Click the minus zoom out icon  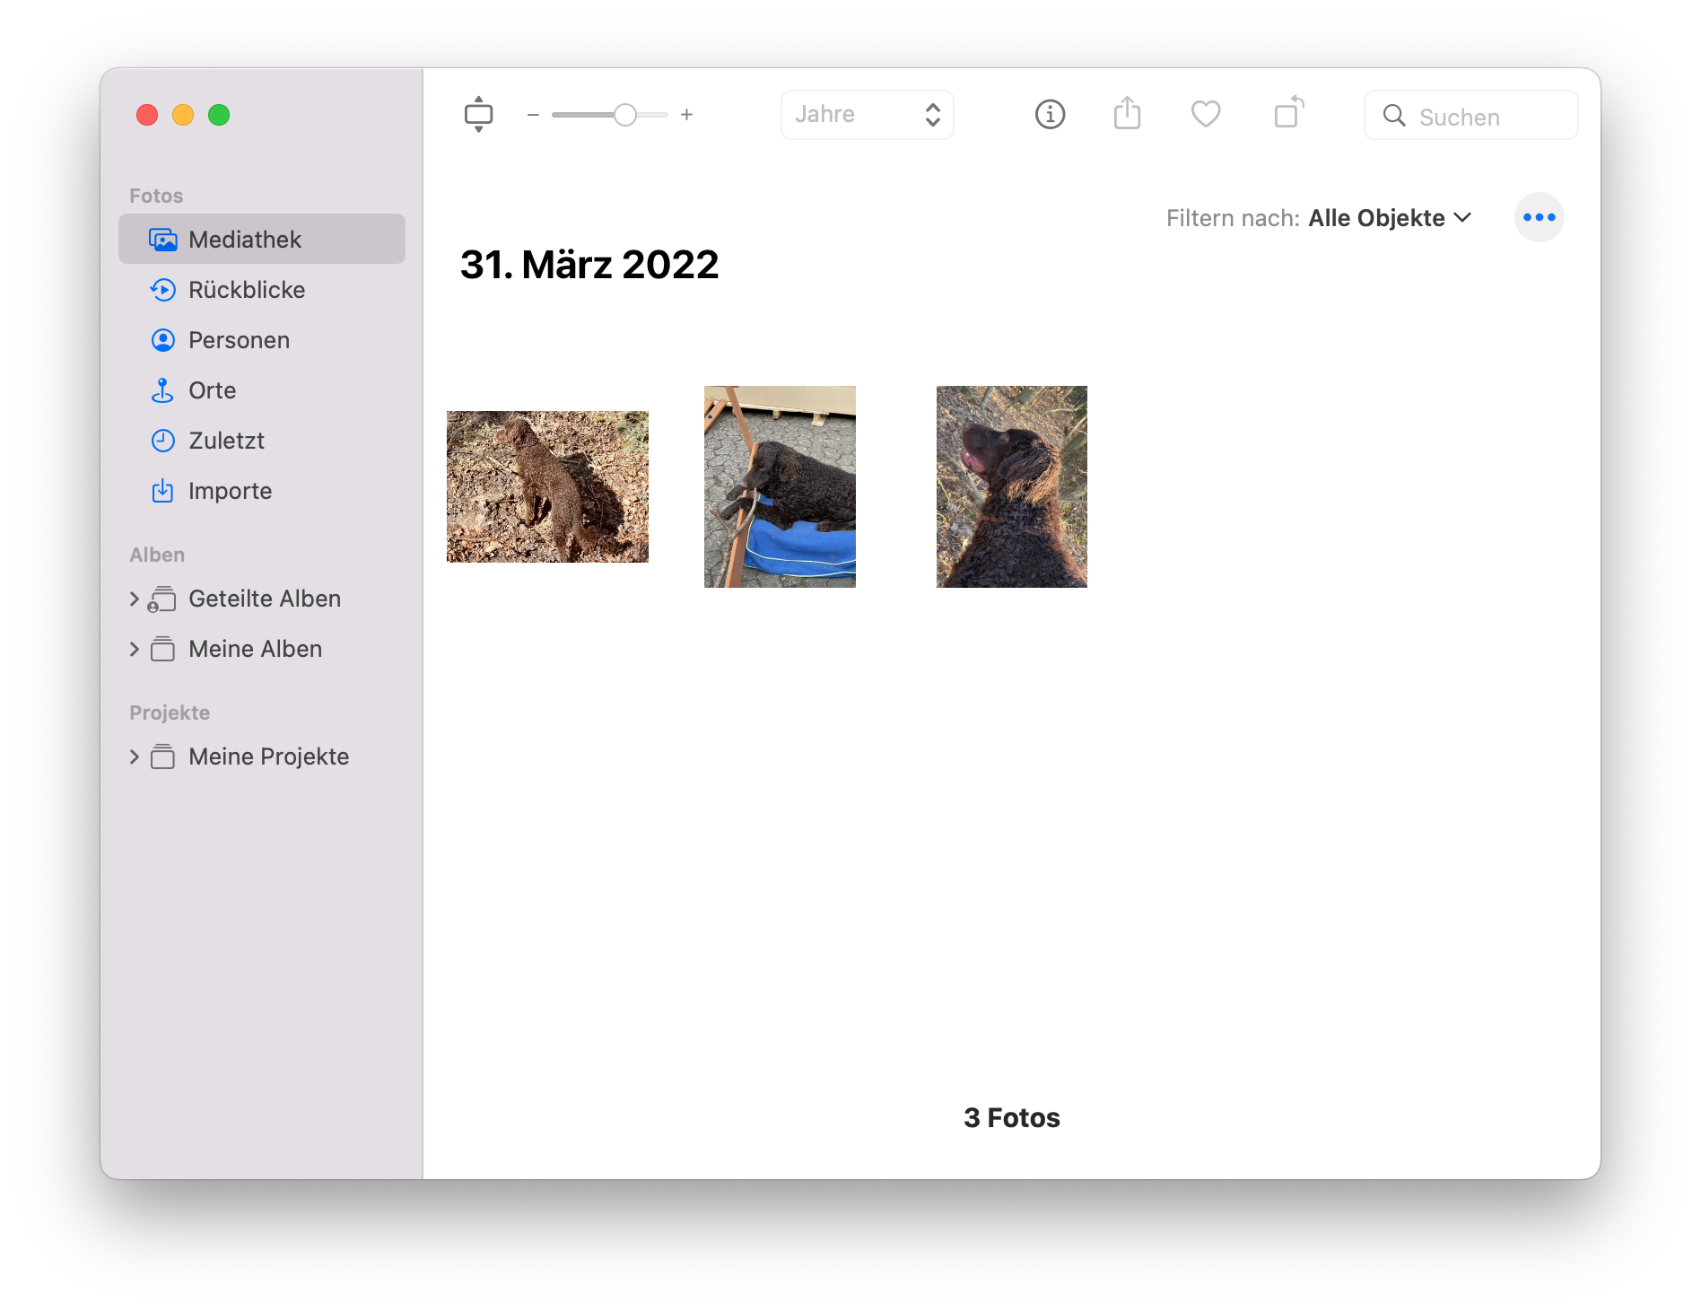point(533,115)
